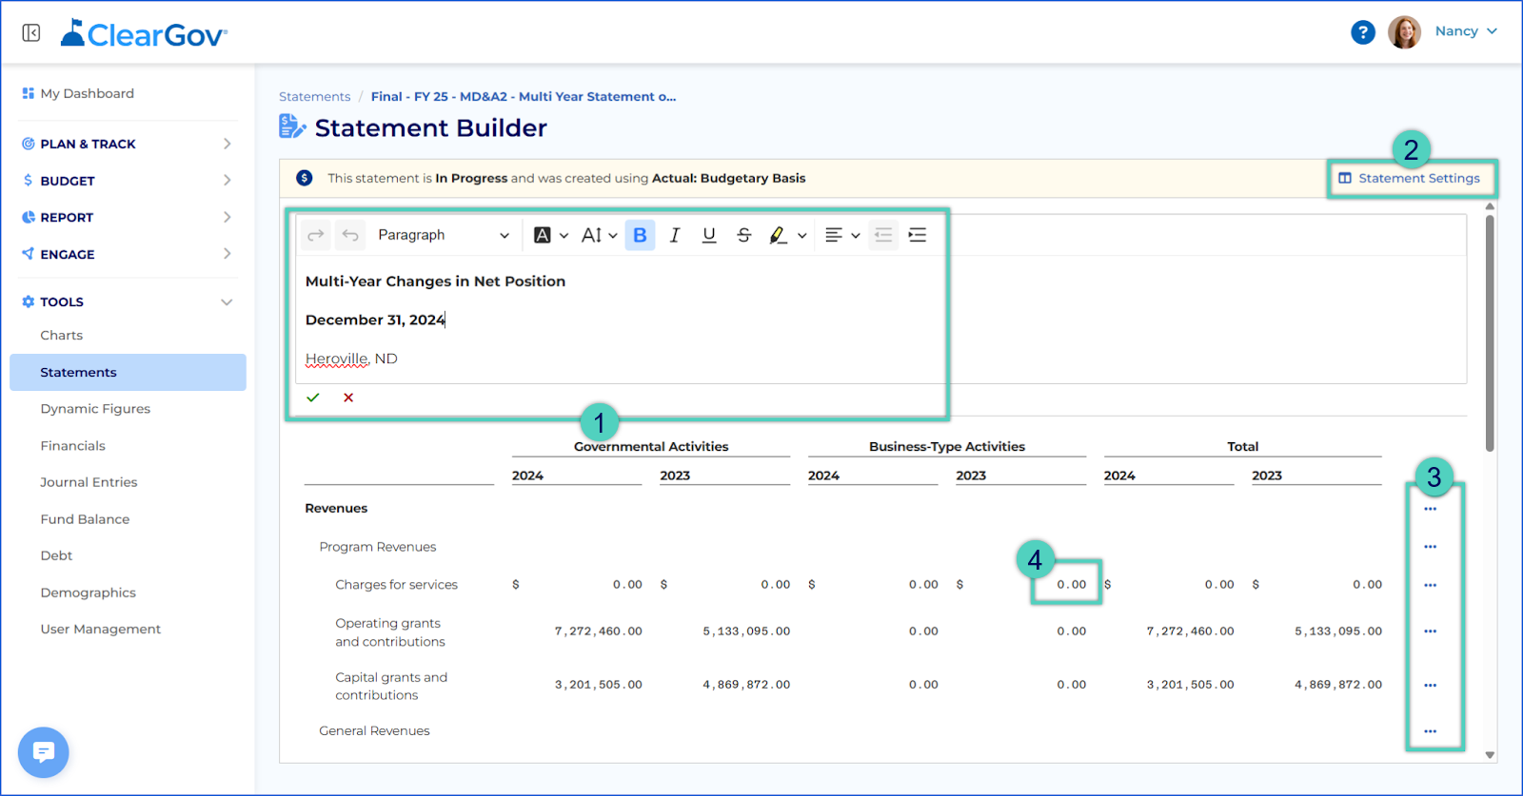
Task: Click the Heroville, ND text line
Action: [x=351, y=359]
